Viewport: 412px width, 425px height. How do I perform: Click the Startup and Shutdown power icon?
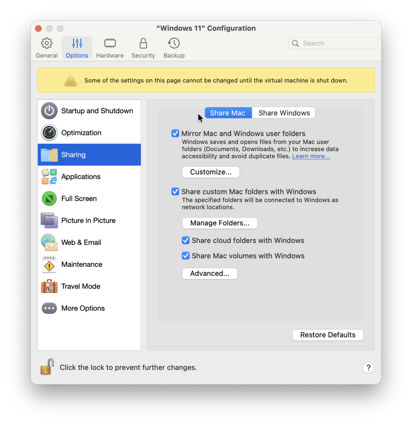coord(49,110)
